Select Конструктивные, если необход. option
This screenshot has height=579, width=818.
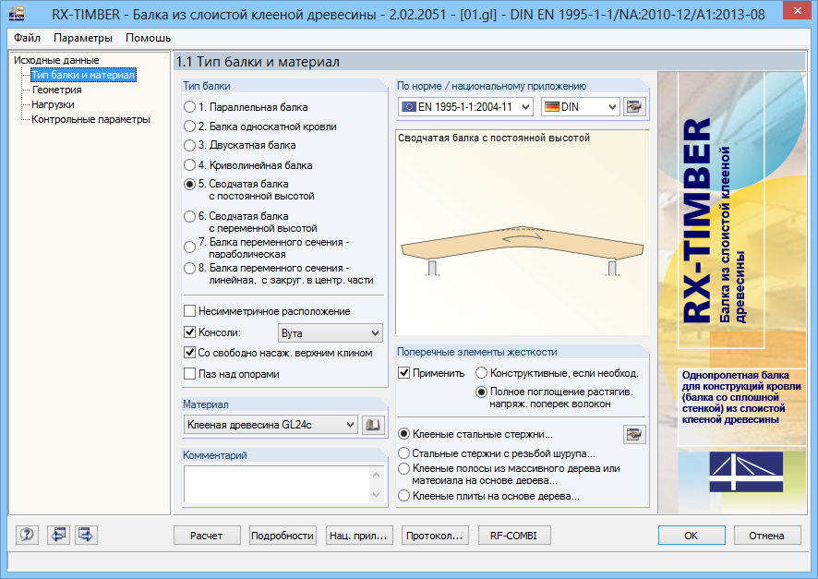tap(557, 373)
